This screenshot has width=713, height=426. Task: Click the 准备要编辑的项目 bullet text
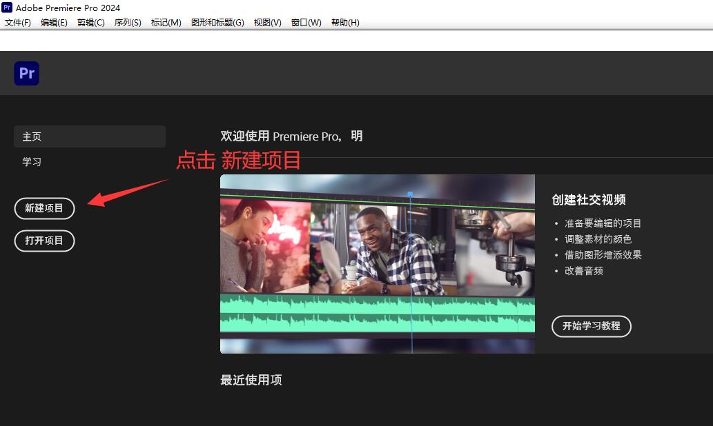[x=603, y=223]
